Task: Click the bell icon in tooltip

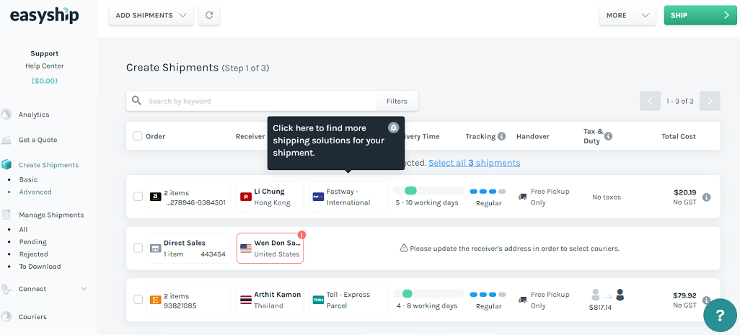Action: (393, 128)
